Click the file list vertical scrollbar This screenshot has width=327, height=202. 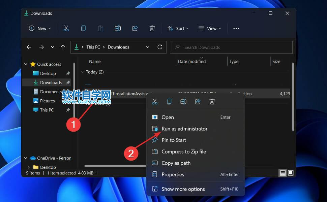(x=293, y=97)
